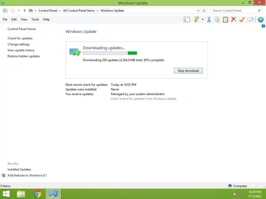Click shield icon beside Add features
The image size is (266, 199).
pyautogui.click(x=4, y=175)
